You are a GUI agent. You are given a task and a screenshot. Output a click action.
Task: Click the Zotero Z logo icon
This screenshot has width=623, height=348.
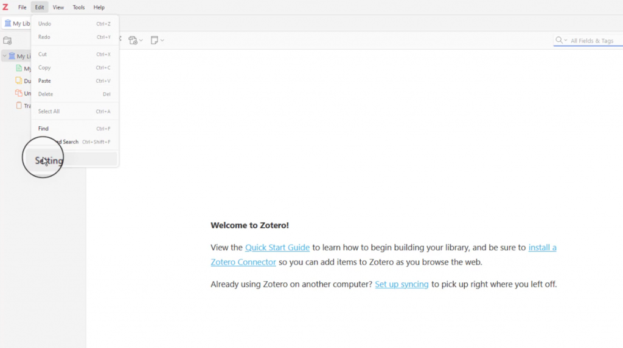pos(5,7)
